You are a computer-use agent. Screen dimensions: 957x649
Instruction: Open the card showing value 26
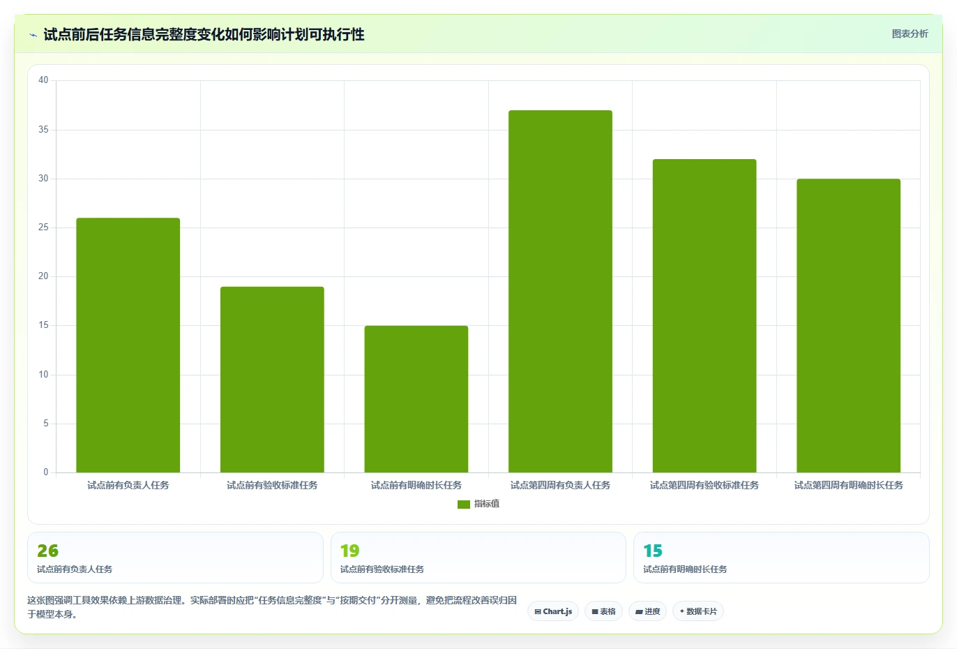[175, 558]
